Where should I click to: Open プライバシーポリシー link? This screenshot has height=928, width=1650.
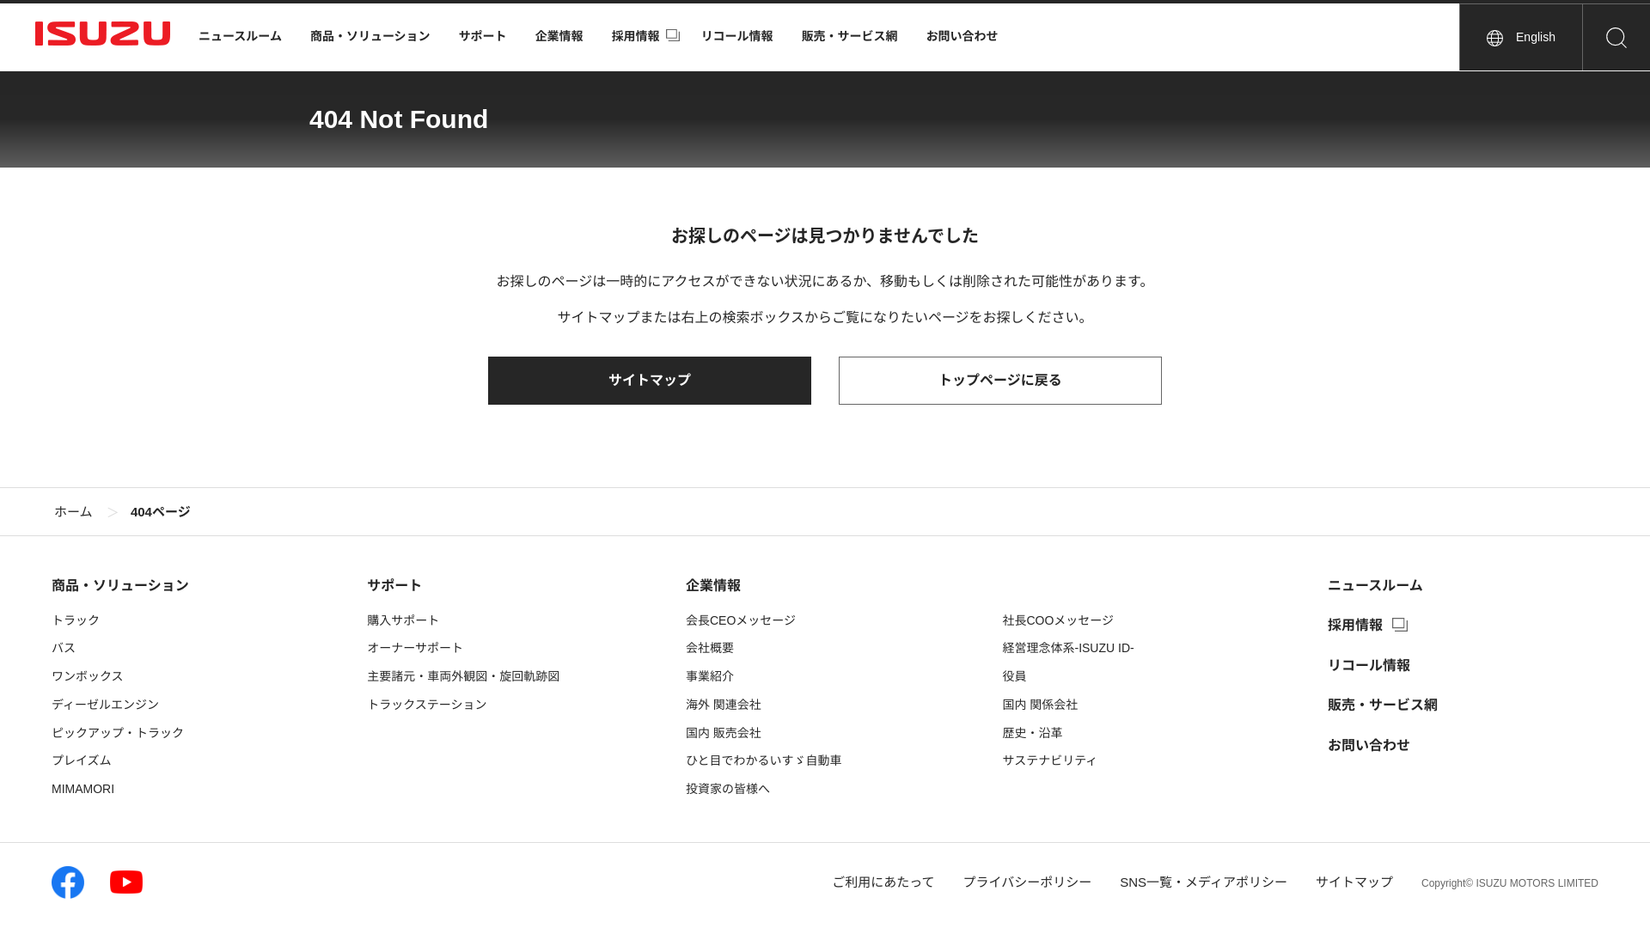[1027, 882]
